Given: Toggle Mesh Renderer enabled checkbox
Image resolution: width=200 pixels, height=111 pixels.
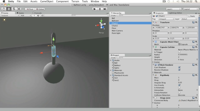Looking at the screenshot, I should (159, 65).
